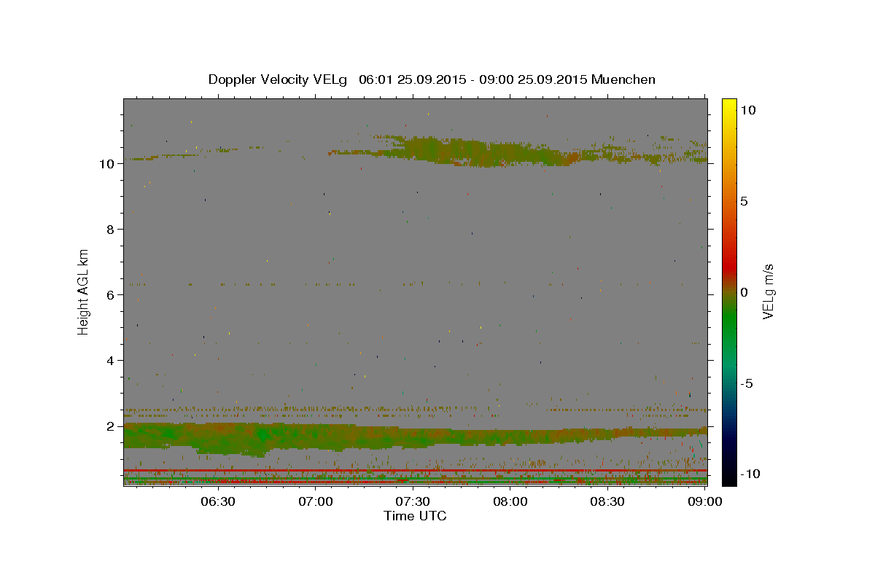875x583 pixels.
Task: Click the colorbar value -10 label
Action: click(750, 474)
